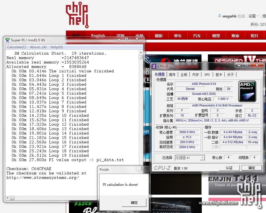Click the EMJIN TJ11 banner thumbnail
The image size is (266, 213).
237,184
